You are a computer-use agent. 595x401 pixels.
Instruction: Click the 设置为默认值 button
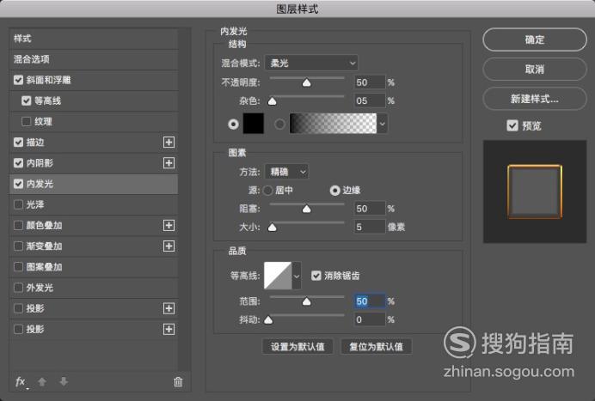pyautogui.click(x=297, y=346)
